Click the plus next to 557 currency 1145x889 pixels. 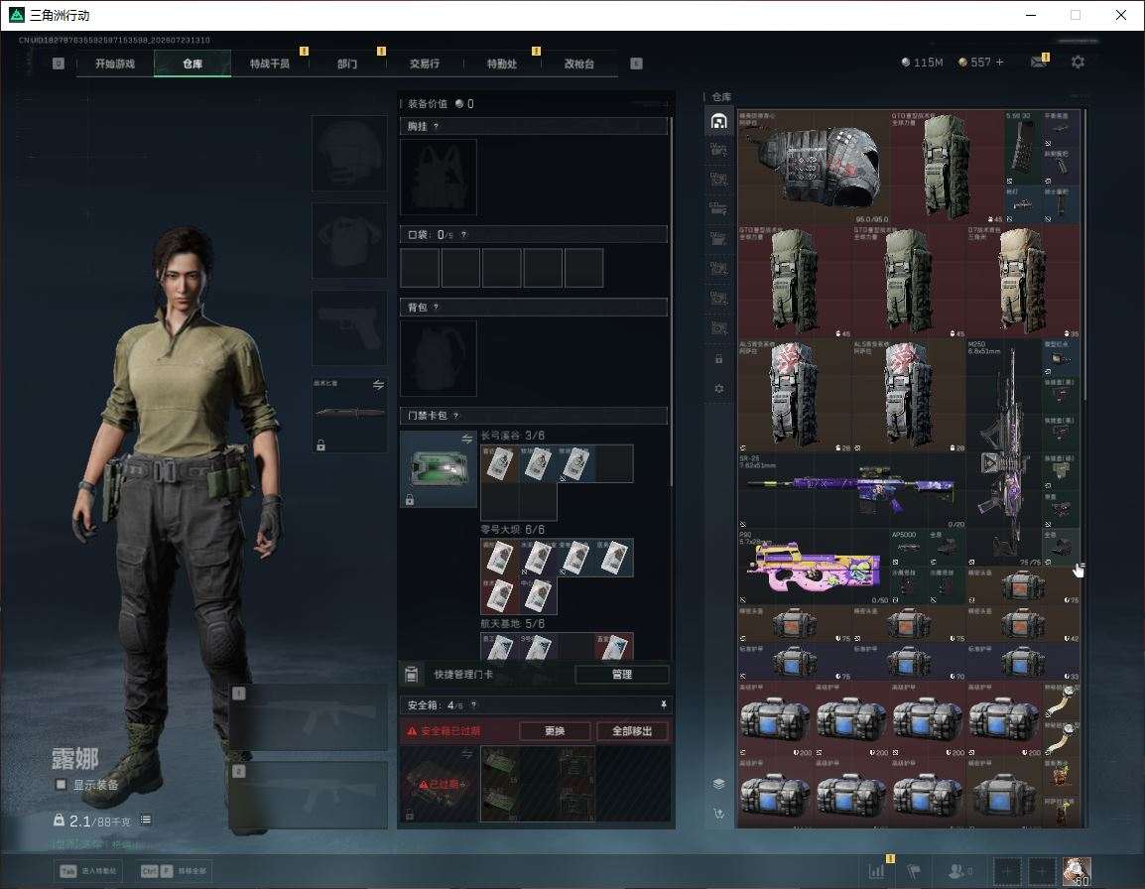1000,63
